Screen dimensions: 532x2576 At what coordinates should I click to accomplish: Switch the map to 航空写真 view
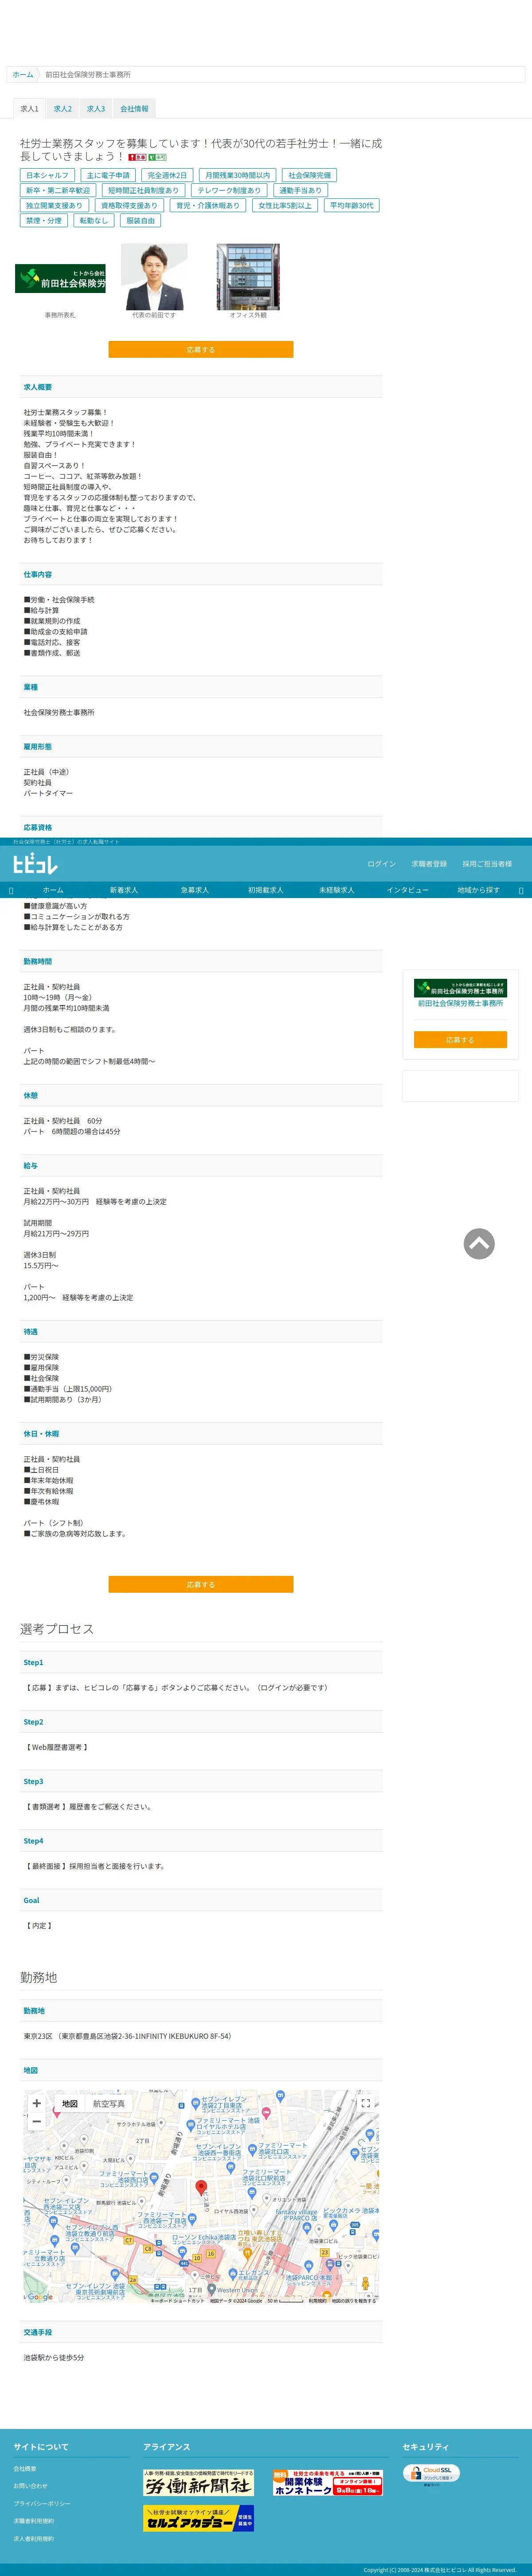(x=109, y=2104)
